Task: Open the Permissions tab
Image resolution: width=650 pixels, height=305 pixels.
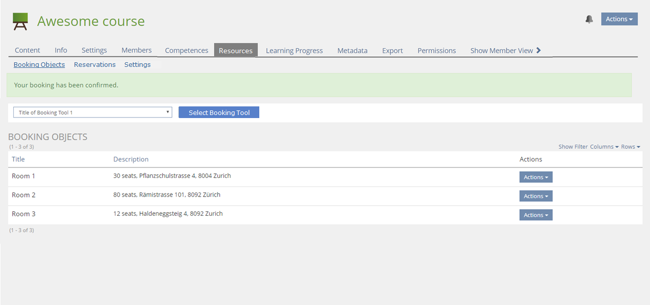Action: point(436,51)
